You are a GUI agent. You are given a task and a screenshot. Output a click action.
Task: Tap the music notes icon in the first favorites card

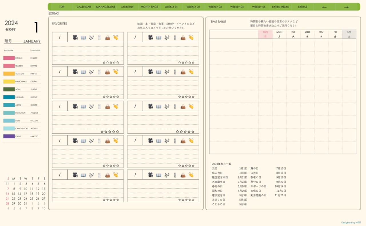pyautogui.click(x=91, y=37)
